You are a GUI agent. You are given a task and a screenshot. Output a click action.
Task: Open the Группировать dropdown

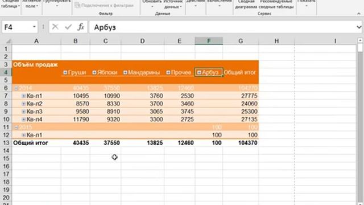[57, 4]
